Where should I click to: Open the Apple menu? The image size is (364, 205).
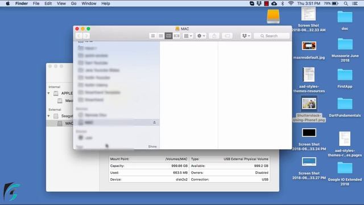tap(7, 3)
